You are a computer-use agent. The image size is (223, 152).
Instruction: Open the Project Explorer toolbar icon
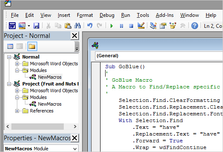pyautogui.click(x=153, y=26)
